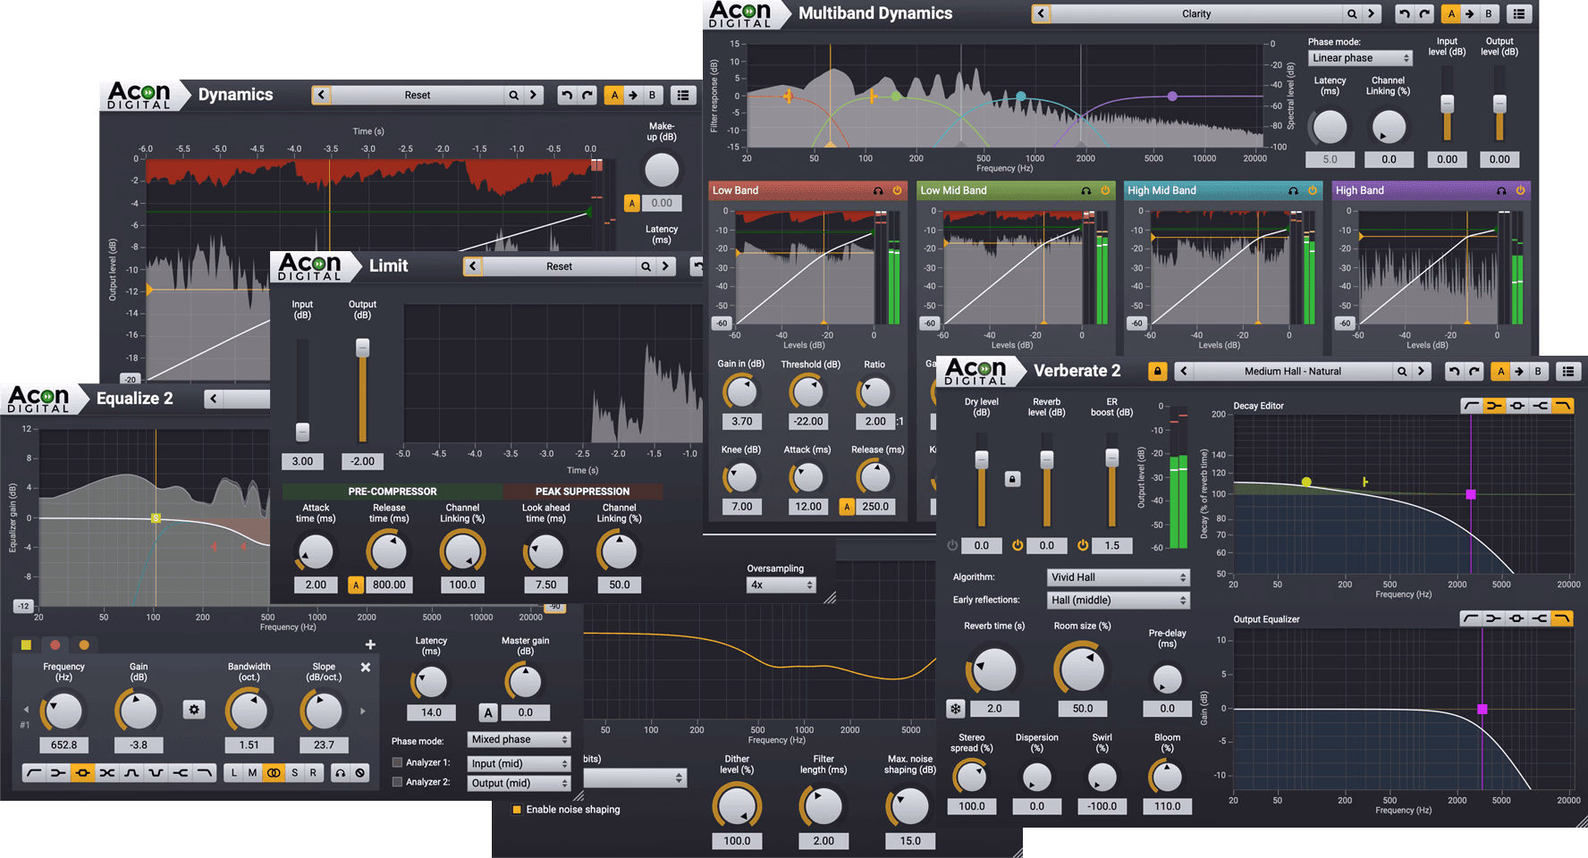The height and width of the screenshot is (858, 1588).
Task: Select the S channel mode in Equalize 2
Action: 294,772
